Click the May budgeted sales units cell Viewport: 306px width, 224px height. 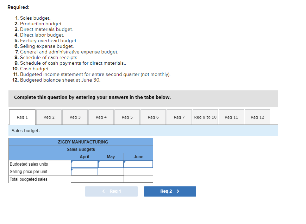[111, 164]
